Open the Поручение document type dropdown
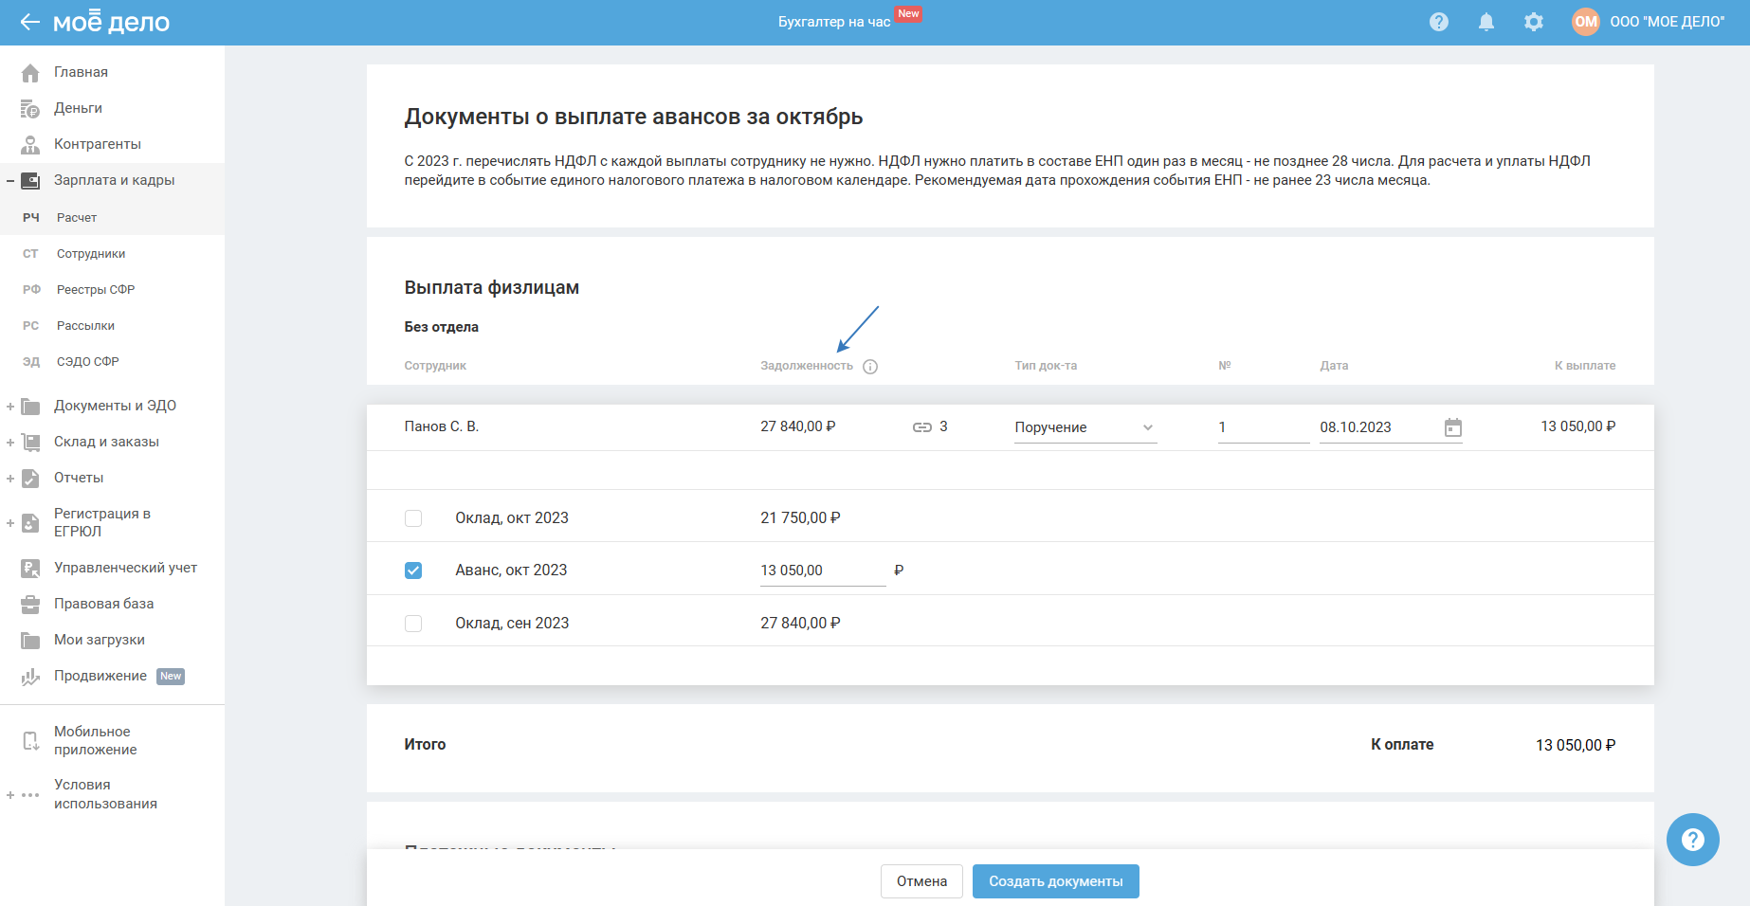Image resolution: width=1750 pixels, height=906 pixels. coord(1085,427)
